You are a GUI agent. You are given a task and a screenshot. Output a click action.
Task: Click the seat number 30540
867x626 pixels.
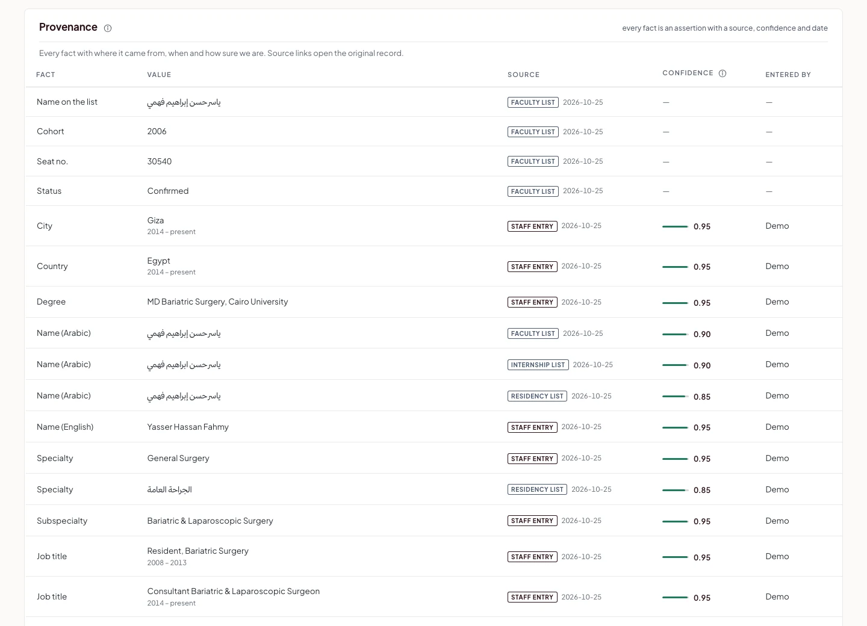(x=160, y=161)
